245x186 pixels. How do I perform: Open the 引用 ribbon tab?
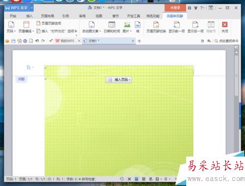coord(66,16)
